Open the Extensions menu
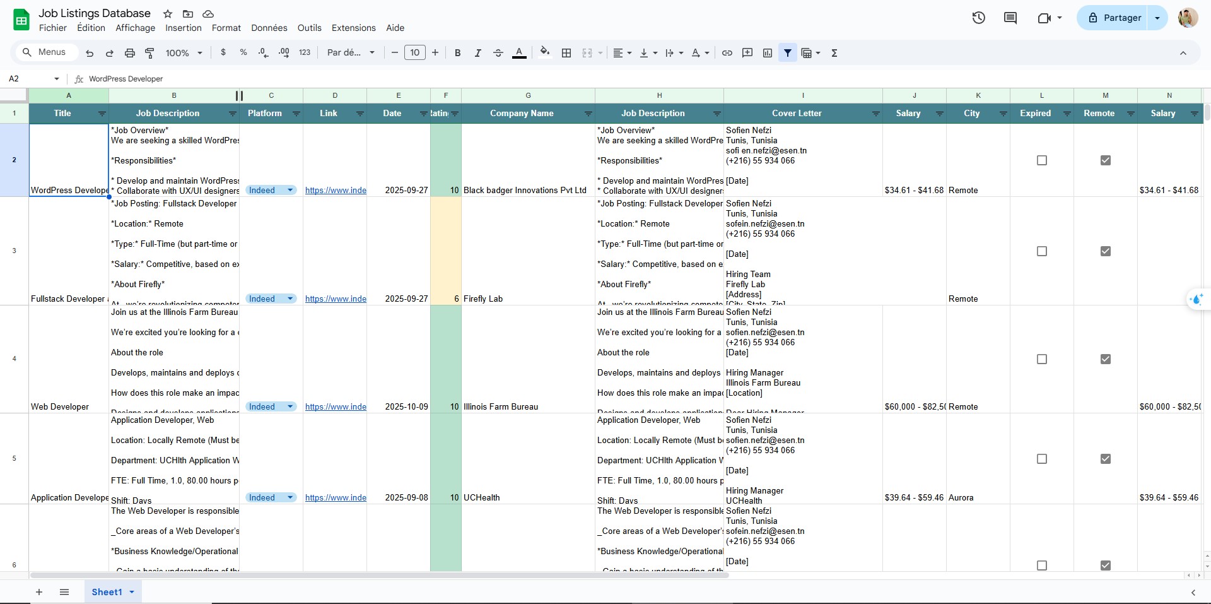The width and height of the screenshot is (1211, 604). [x=354, y=28]
